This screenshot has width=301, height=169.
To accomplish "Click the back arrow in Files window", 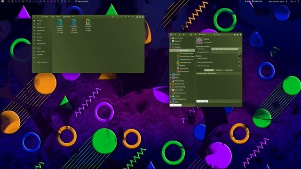I will [x=34, y=17].
